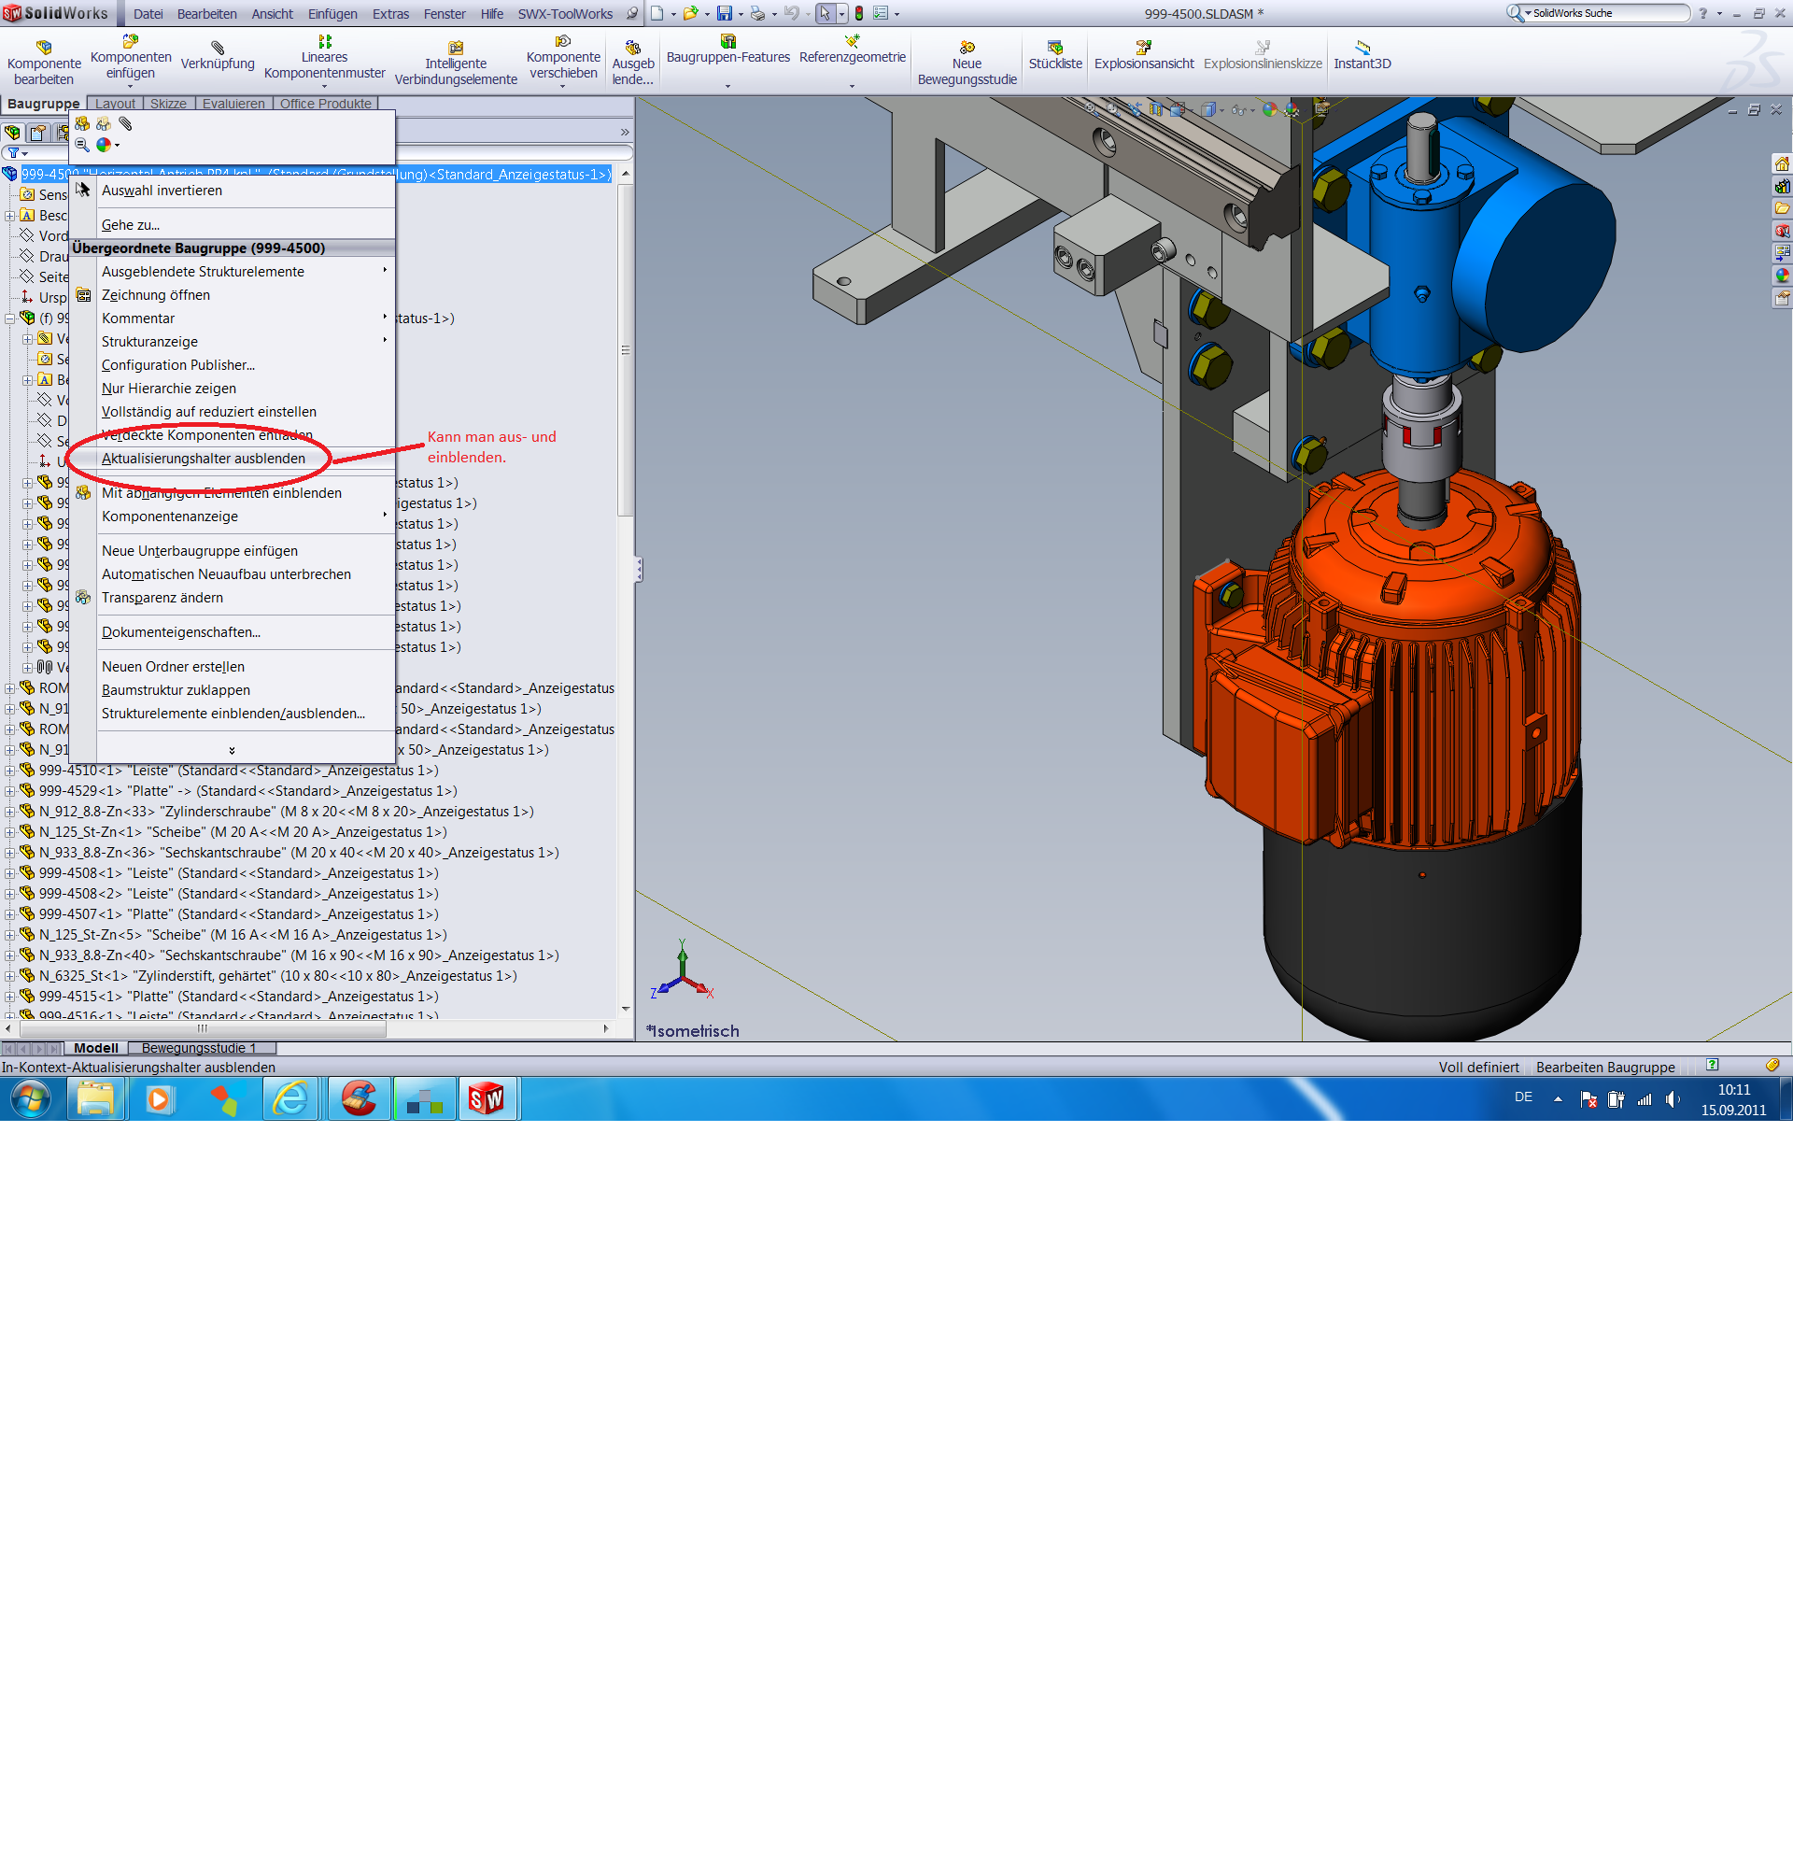Expand the 999-4510 Leiste tree node
Viewport: 1793px width, 1868px height.
pos(9,770)
